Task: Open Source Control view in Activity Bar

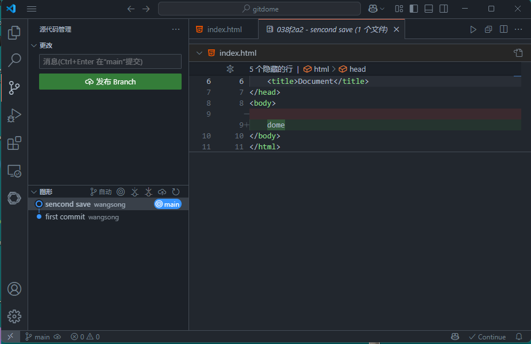Action: pos(13,88)
